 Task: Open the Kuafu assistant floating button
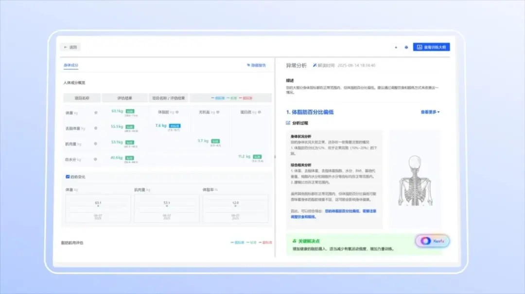coord(432,241)
